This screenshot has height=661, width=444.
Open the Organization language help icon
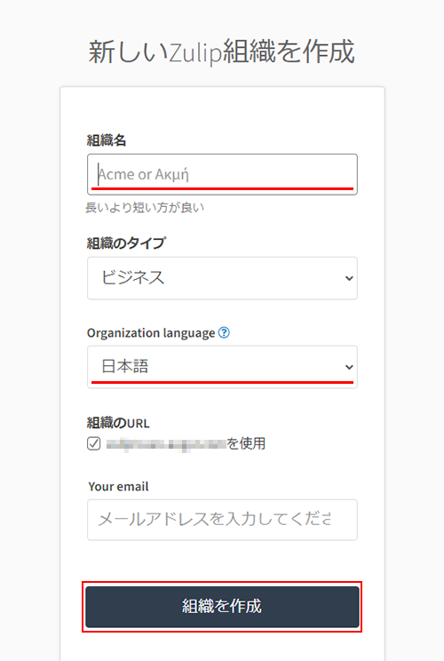point(224,332)
